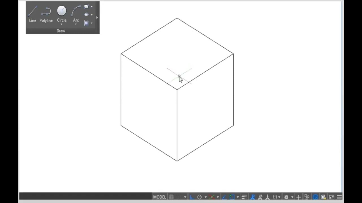The image size is (362, 203).
Task: Toggle lineweight display in status bar
Action: pos(244,197)
